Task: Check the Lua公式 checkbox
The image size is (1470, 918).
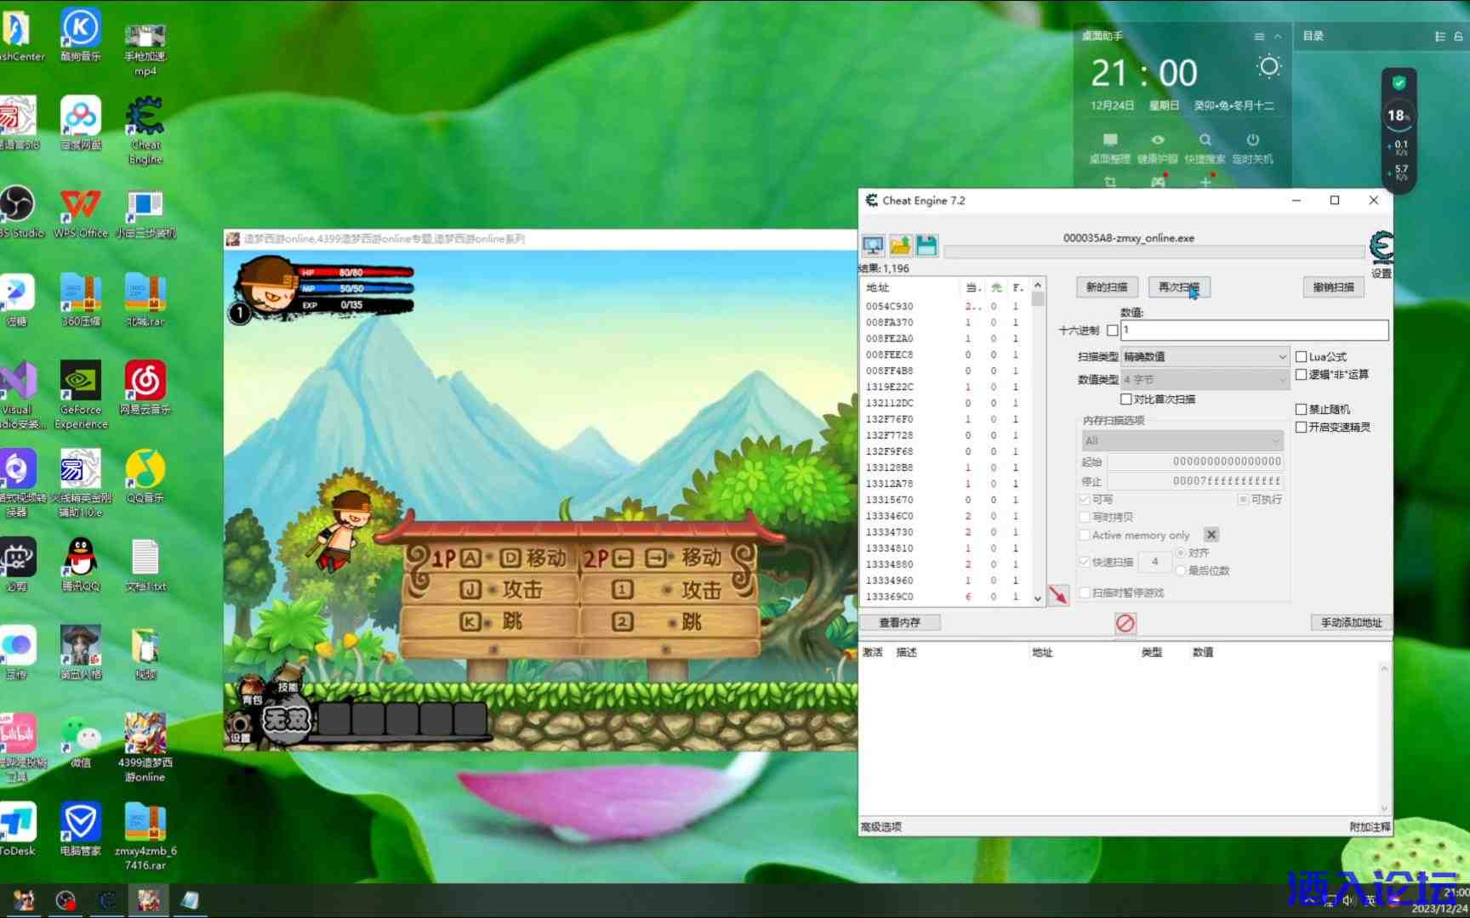Action: pyautogui.click(x=1301, y=357)
